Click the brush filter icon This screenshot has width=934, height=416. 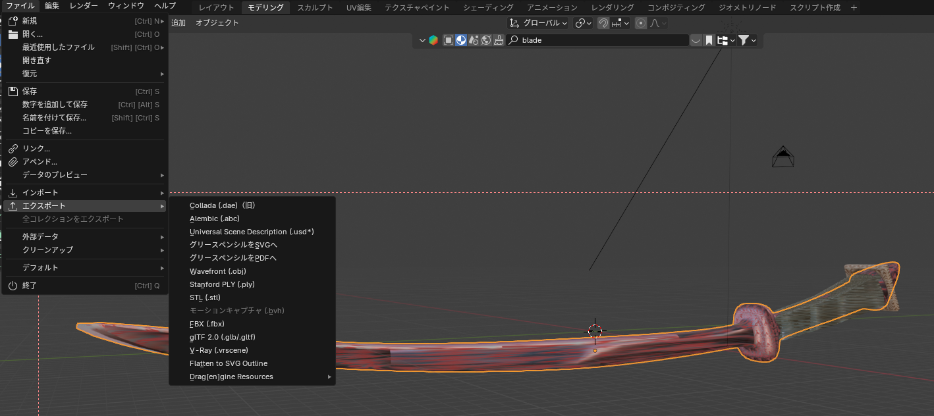(x=499, y=40)
